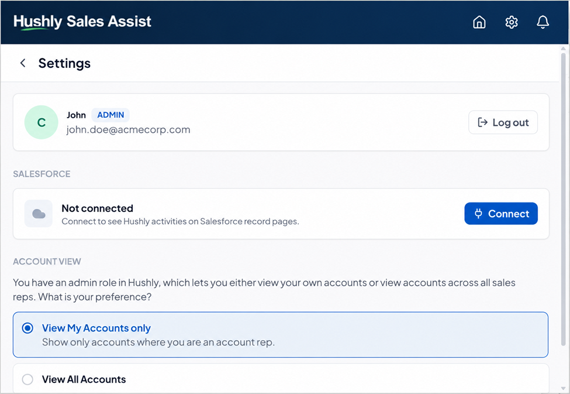Choose the View All Accounts option card
This screenshot has height=394, width=570.
pyautogui.click(x=281, y=379)
